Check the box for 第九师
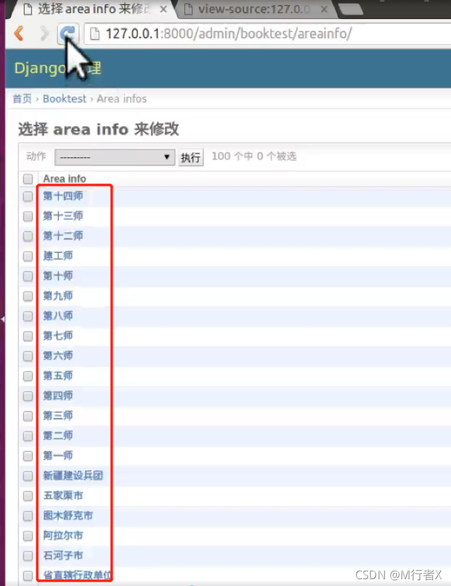The width and height of the screenshot is (451, 586). point(28,296)
